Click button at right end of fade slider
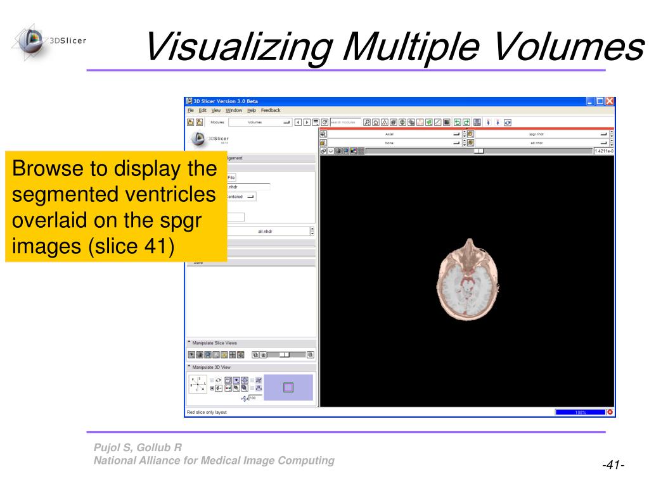Viewport: 649px width, 486px height. [x=311, y=355]
